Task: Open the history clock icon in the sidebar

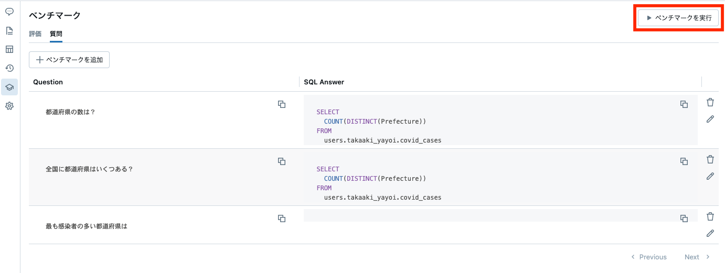Action: tap(9, 68)
